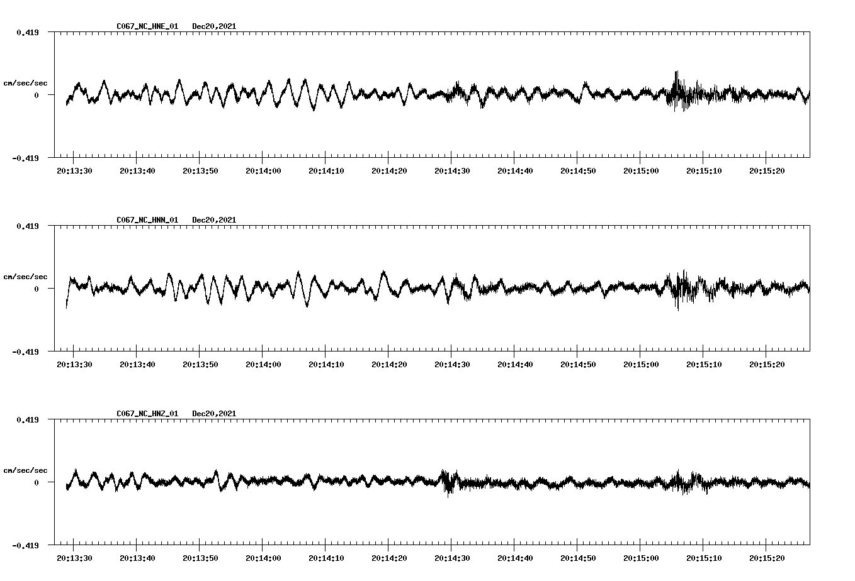Click the -0.419 lower limit on HNZ axis
The height and width of the screenshot is (581, 855).
point(25,545)
